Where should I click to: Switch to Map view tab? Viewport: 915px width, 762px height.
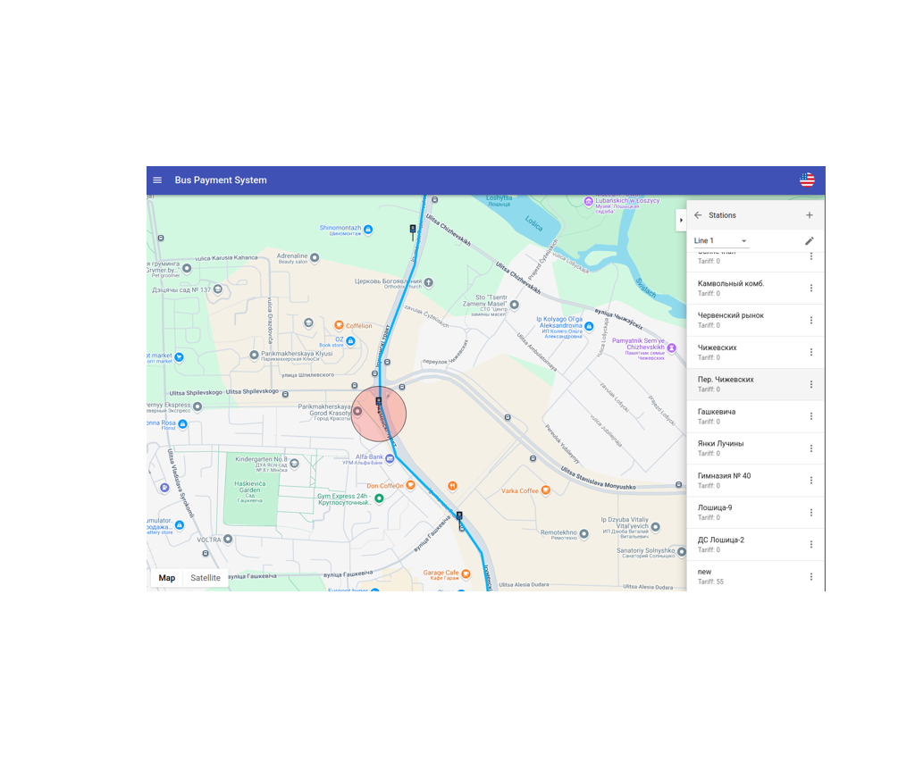(167, 578)
